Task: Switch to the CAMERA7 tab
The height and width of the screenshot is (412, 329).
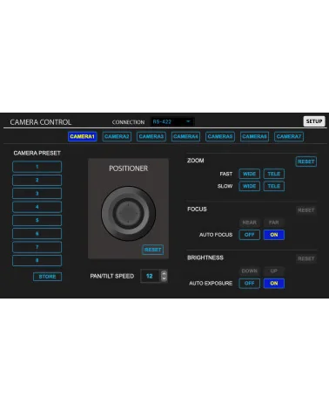Action: [x=289, y=136]
